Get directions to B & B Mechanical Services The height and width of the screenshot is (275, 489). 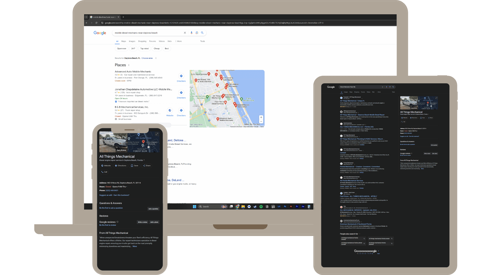(181, 112)
